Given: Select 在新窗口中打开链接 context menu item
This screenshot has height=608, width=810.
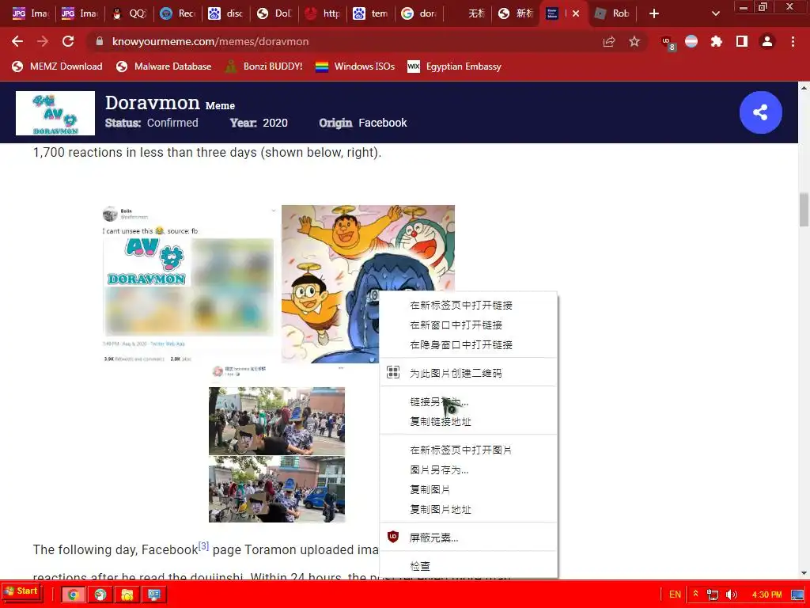Looking at the screenshot, I should (x=468, y=325).
